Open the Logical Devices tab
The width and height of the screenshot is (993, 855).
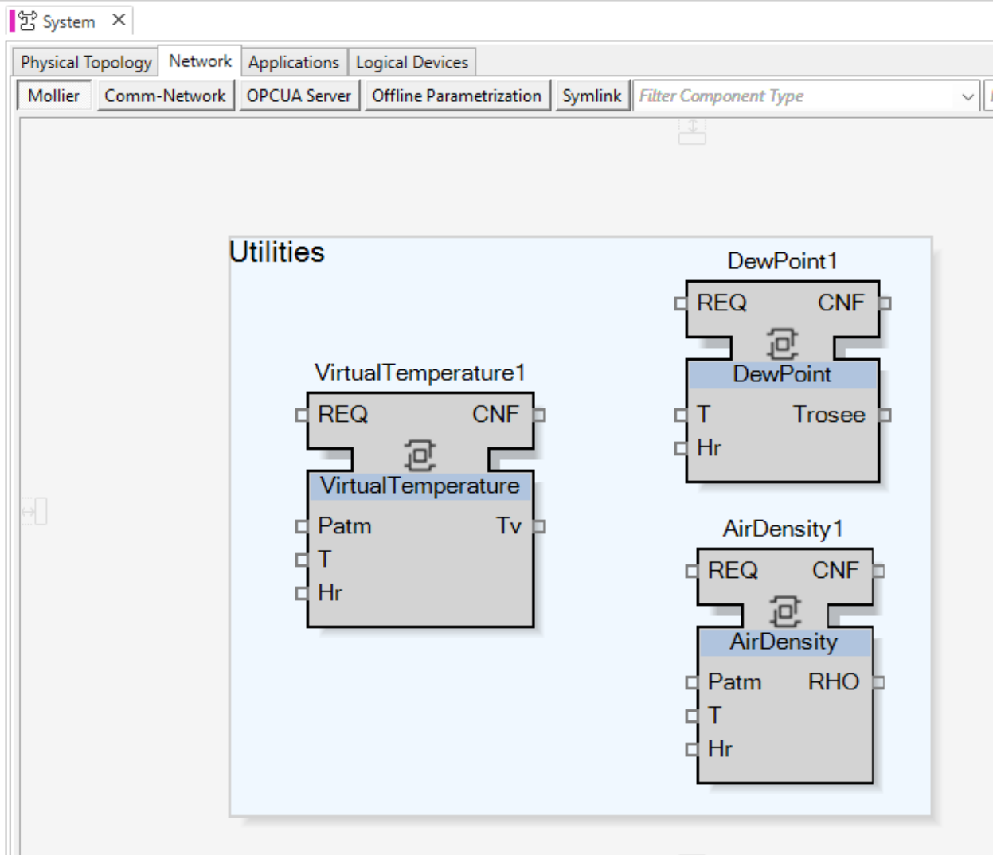pyautogui.click(x=412, y=62)
